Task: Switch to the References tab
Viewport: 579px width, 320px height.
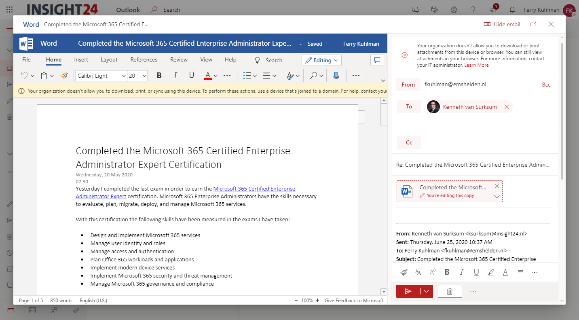Action: pyautogui.click(x=144, y=59)
